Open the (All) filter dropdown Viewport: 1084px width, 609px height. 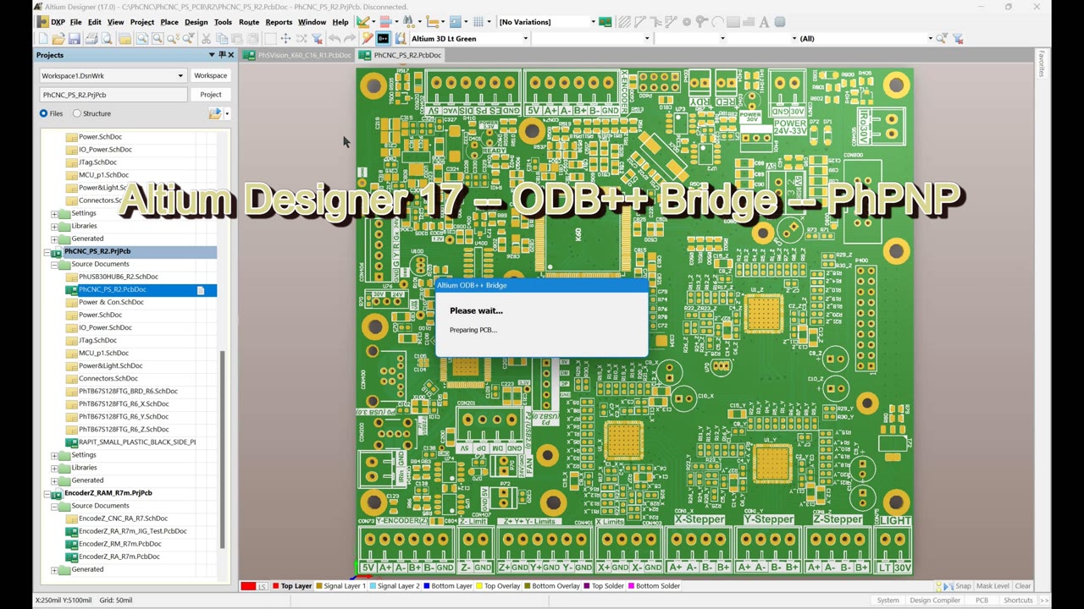(x=930, y=39)
